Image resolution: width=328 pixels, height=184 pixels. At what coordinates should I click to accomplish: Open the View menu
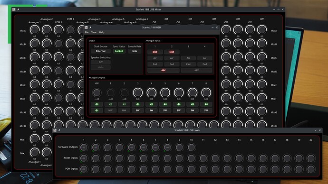coord(94,32)
